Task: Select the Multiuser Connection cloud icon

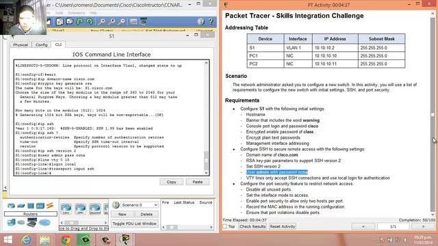Action: (44, 222)
